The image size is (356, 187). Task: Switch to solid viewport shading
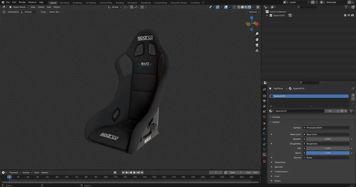(x=242, y=7)
